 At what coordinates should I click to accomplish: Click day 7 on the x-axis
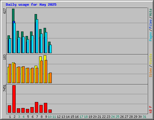click(37, 117)
